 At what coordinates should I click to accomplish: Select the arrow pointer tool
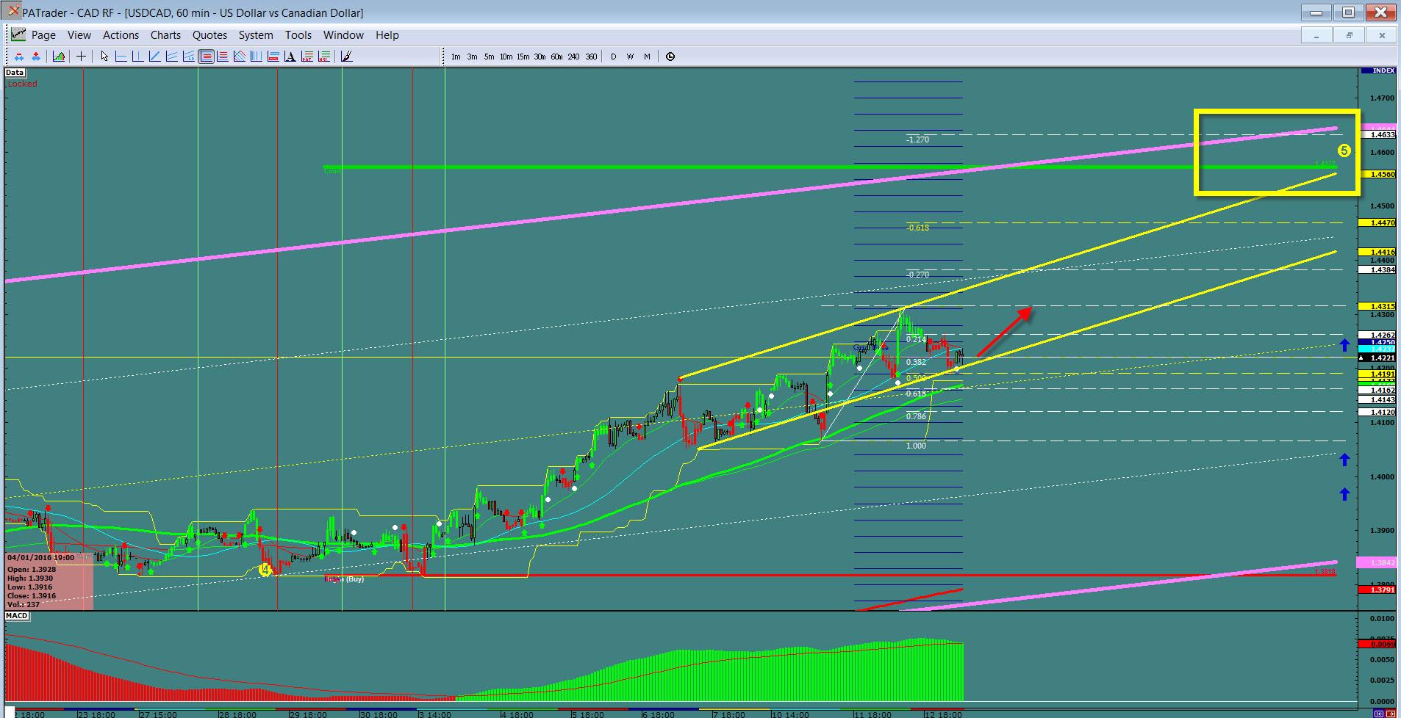point(104,57)
